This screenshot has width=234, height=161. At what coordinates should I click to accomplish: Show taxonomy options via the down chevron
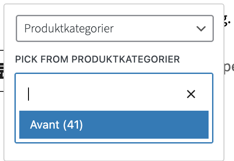click(x=201, y=28)
